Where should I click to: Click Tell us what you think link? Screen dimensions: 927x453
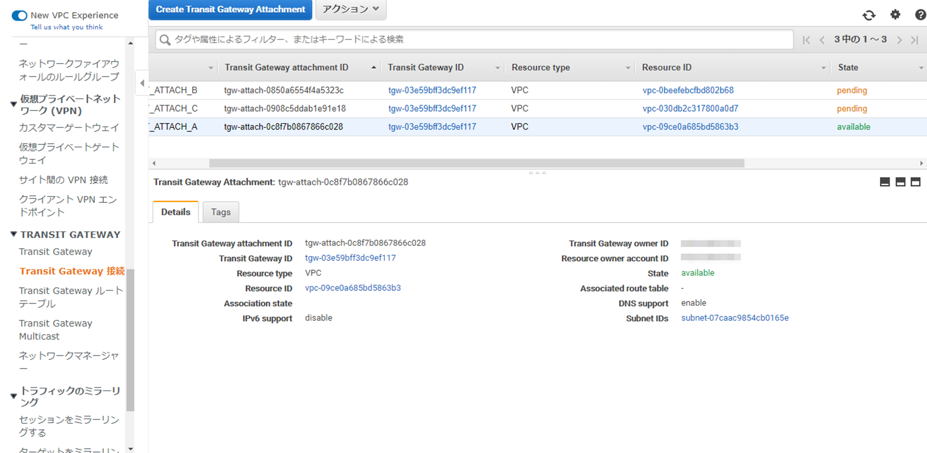pyautogui.click(x=66, y=27)
